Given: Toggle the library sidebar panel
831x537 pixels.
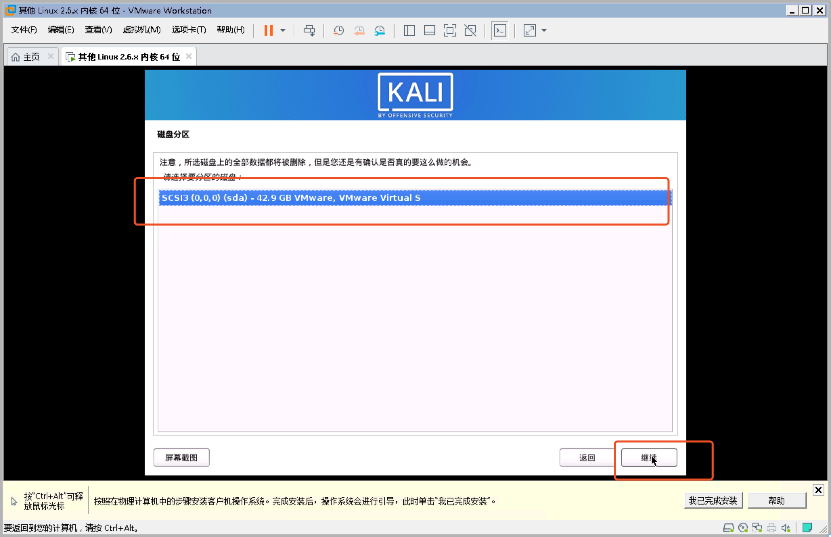Looking at the screenshot, I should click(x=409, y=30).
